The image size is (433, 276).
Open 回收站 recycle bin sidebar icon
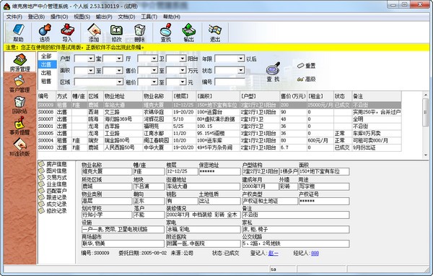[19, 105]
